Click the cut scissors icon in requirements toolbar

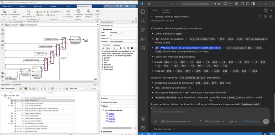(x=41, y=89)
